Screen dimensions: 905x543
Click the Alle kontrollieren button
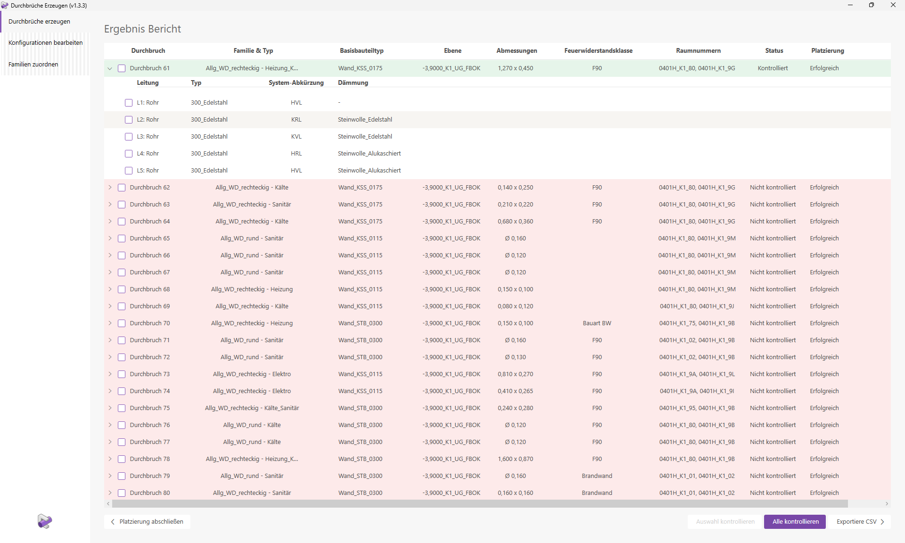794,522
